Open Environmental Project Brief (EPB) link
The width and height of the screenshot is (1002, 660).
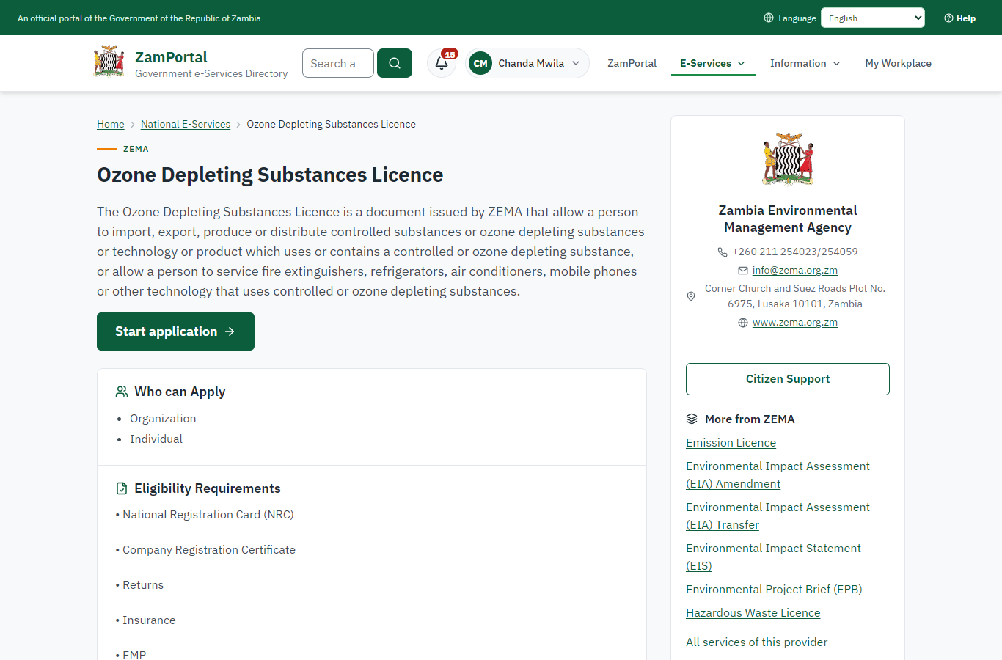pos(774,590)
